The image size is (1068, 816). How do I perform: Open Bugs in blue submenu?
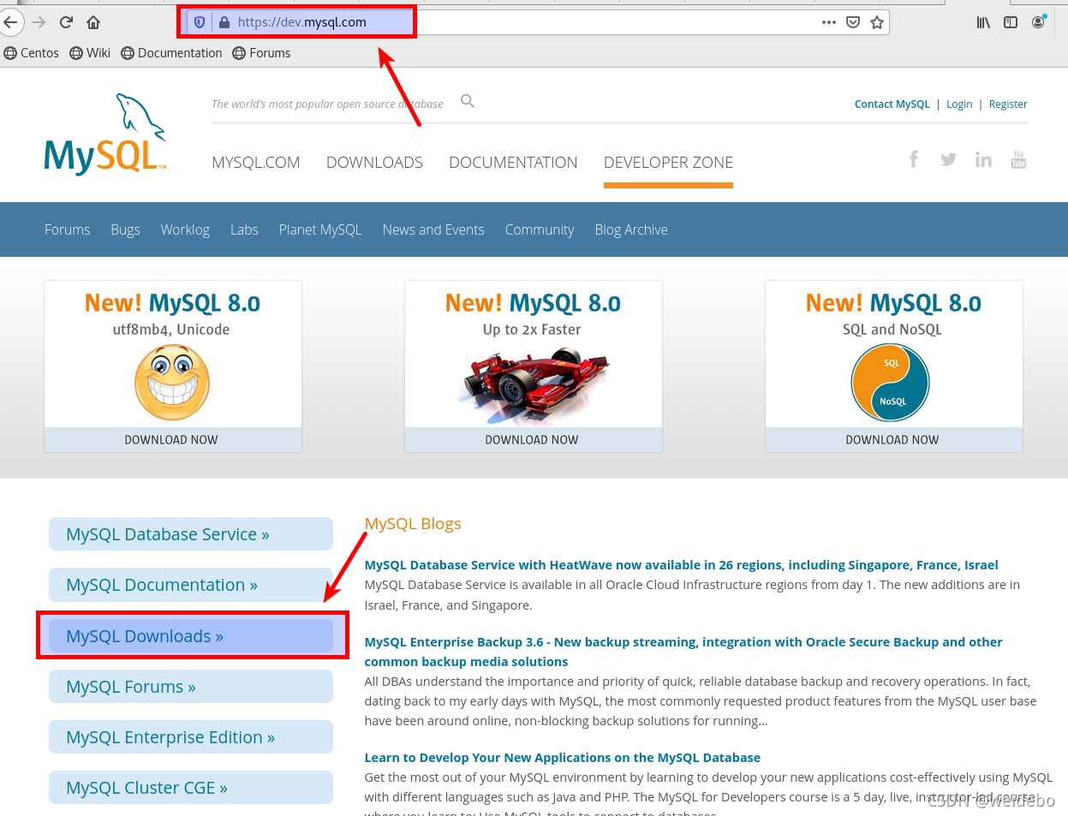click(x=125, y=229)
